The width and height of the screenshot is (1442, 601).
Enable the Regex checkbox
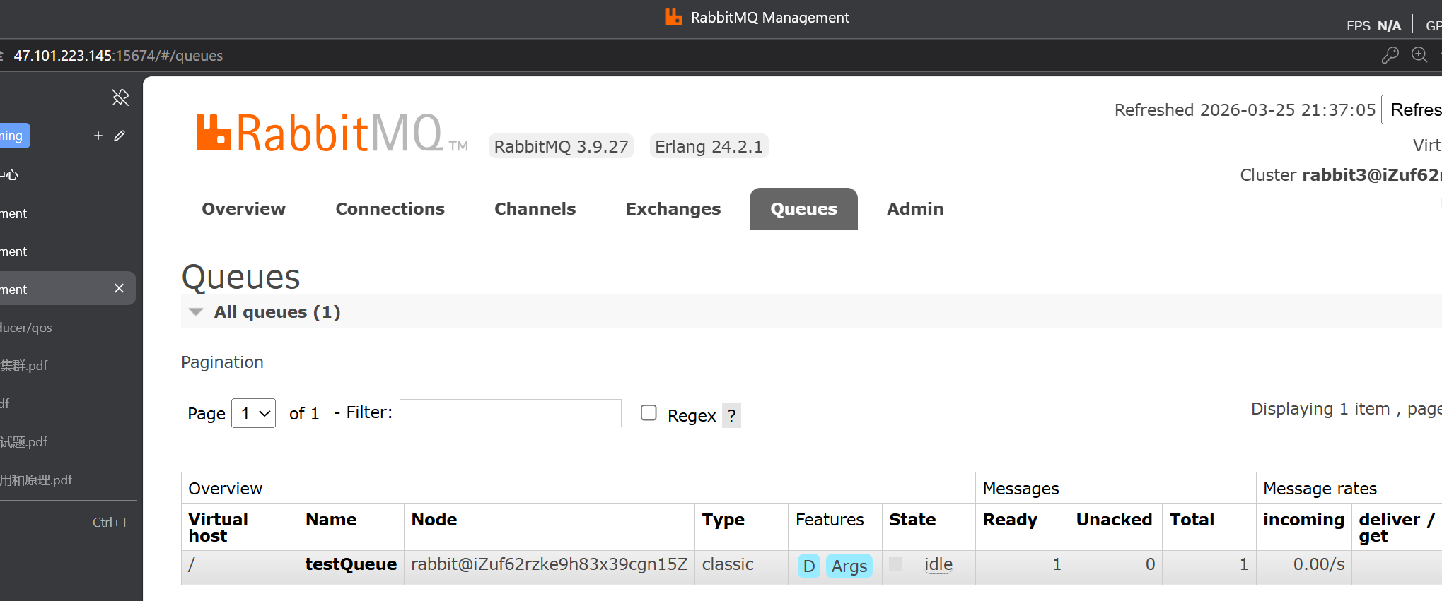coord(649,412)
